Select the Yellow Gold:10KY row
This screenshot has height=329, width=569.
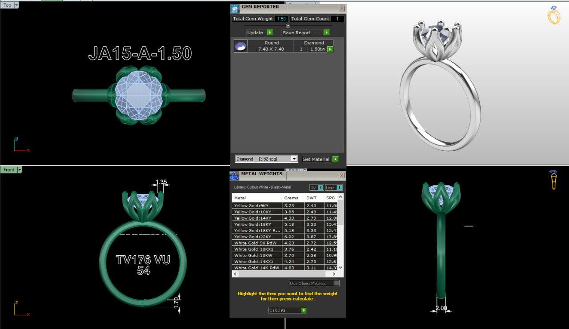[x=284, y=212]
